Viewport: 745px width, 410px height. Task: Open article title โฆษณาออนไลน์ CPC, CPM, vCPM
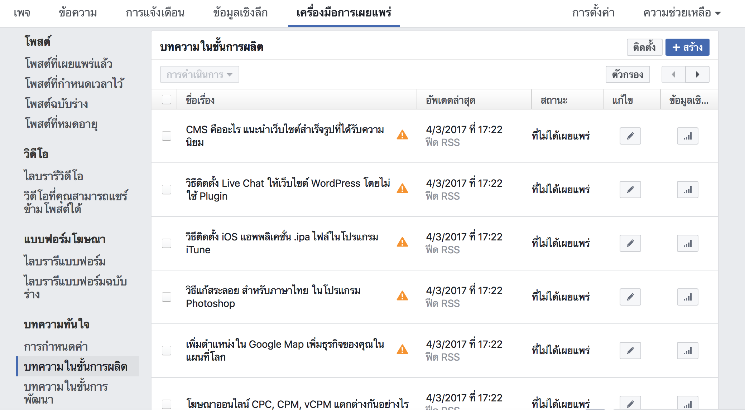(297, 404)
